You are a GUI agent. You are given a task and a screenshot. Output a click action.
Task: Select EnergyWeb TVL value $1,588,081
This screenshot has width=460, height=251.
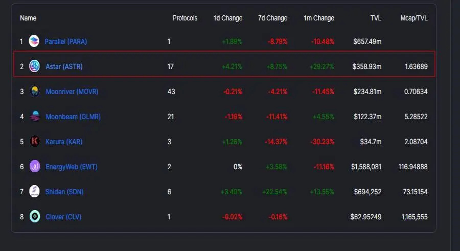coord(366,167)
